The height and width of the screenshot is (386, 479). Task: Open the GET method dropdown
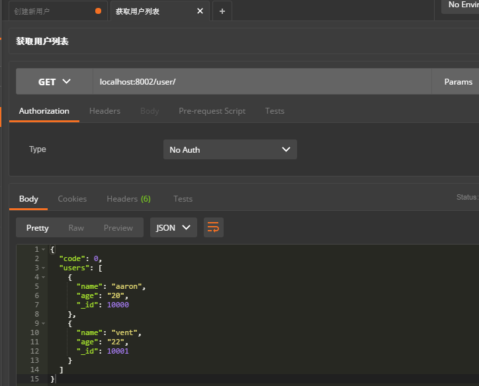point(54,82)
